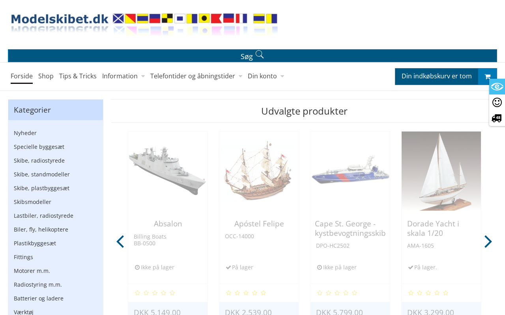This screenshot has height=315, width=505.
Task: Go to next featured products slide
Action: 488,242
